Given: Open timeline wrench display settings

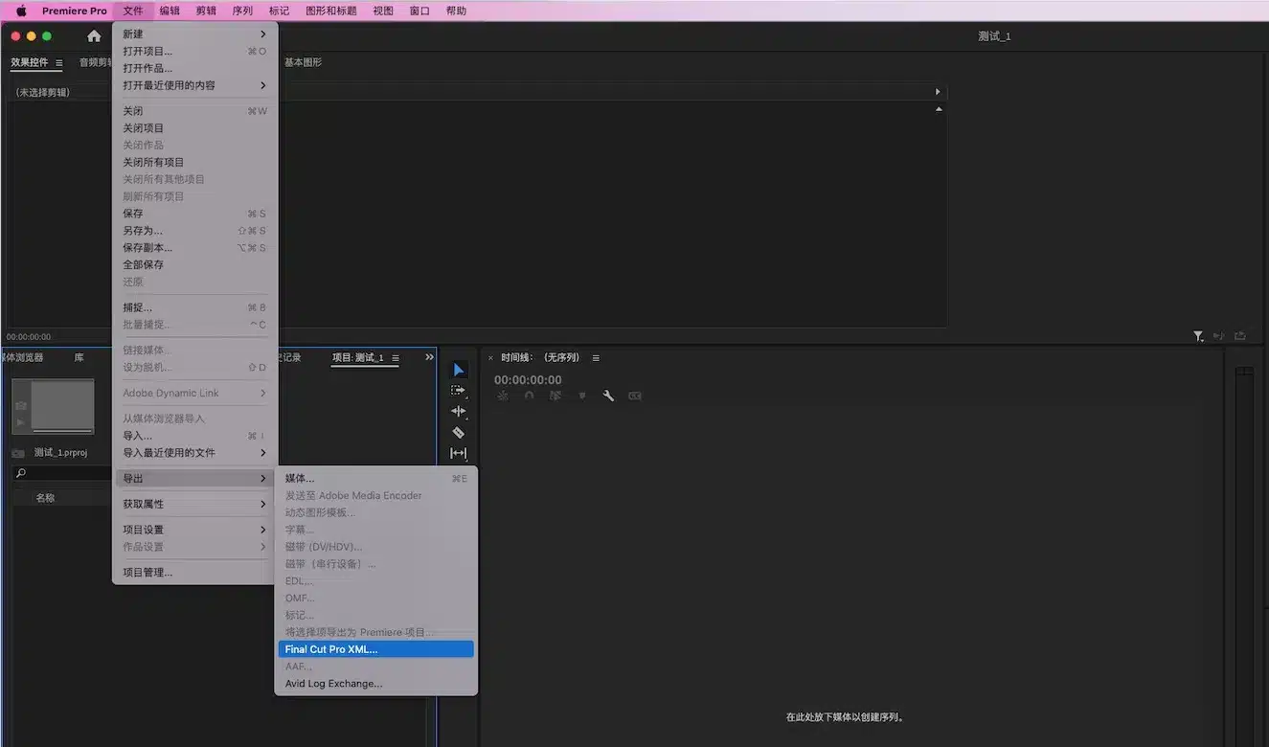Looking at the screenshot, I should tap(607, 396).
